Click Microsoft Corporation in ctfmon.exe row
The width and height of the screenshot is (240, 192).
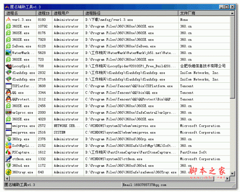tap(200, 159)
